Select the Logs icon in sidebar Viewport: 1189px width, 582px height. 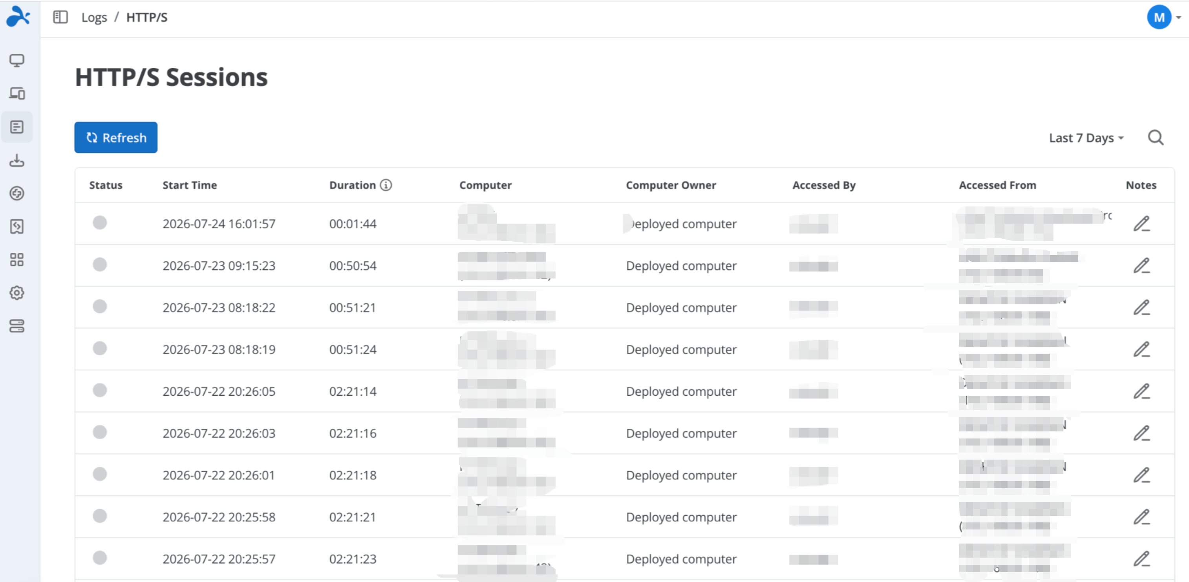17,127
